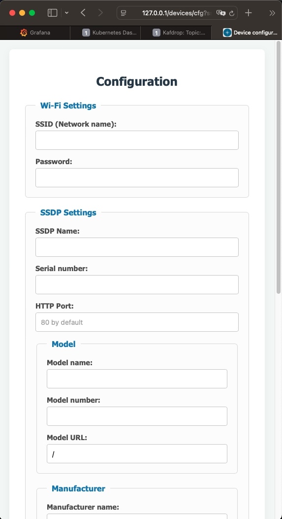This screenshot has width=282, height=519.
Task: Switch to the Kubernetes Dashboard tab
Action: [x=105, y=33]
